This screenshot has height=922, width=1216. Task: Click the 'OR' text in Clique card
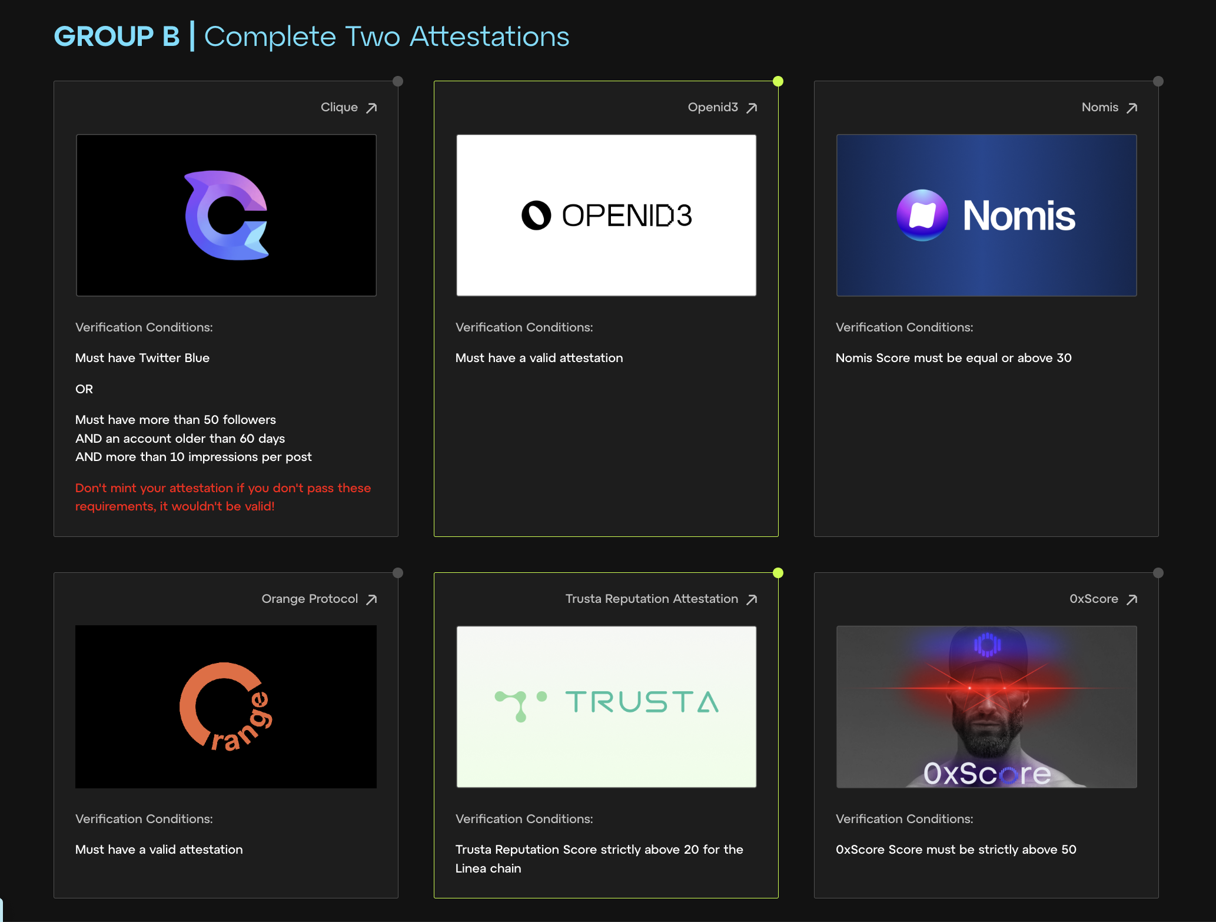[84, 389]
